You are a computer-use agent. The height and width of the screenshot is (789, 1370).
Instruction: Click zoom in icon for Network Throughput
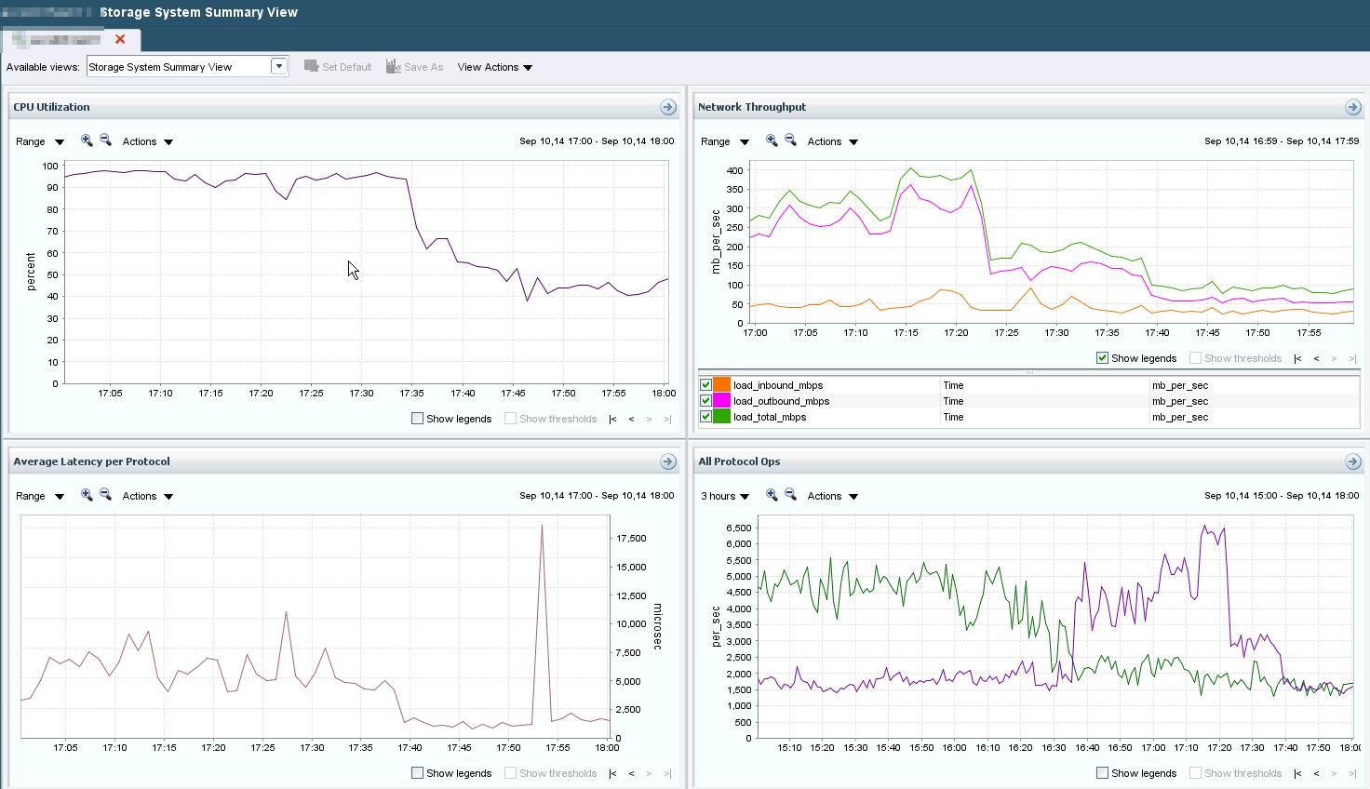click(x=772, y=140)
